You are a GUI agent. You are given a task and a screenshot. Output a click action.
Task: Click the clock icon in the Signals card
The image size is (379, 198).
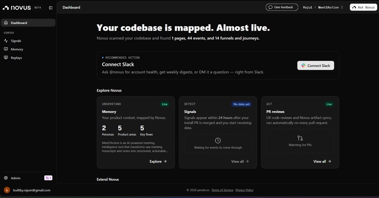(x=218, y=140)
